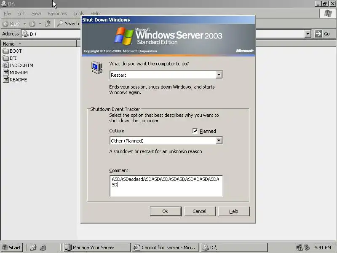Image resolution: width=337 pixels, height=253 pixels.
Task: Click the Windows flag logo in Explorer corner
Action: [x=328, y=13]
